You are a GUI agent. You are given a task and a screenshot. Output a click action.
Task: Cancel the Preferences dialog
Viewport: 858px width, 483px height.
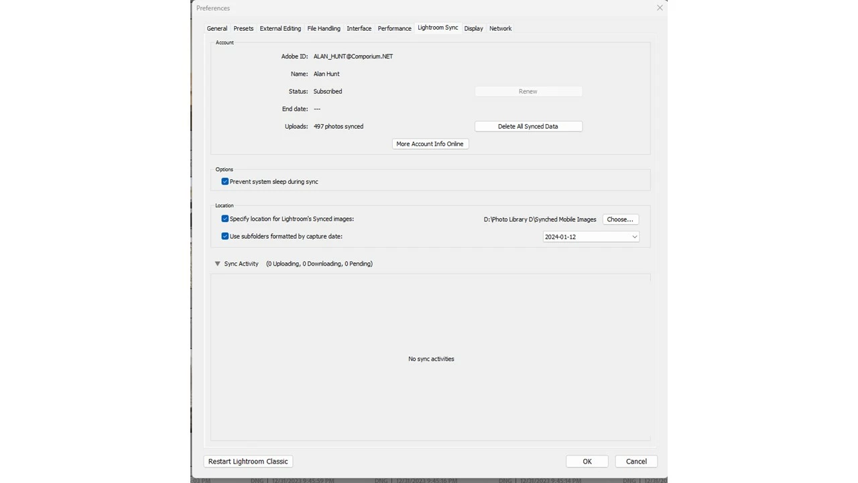click(x=636, y=462)
